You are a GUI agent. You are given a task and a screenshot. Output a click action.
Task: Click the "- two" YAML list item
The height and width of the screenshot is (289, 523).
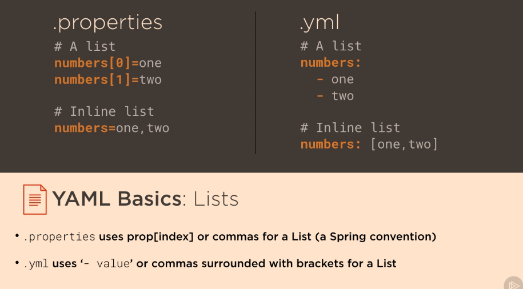336,96
